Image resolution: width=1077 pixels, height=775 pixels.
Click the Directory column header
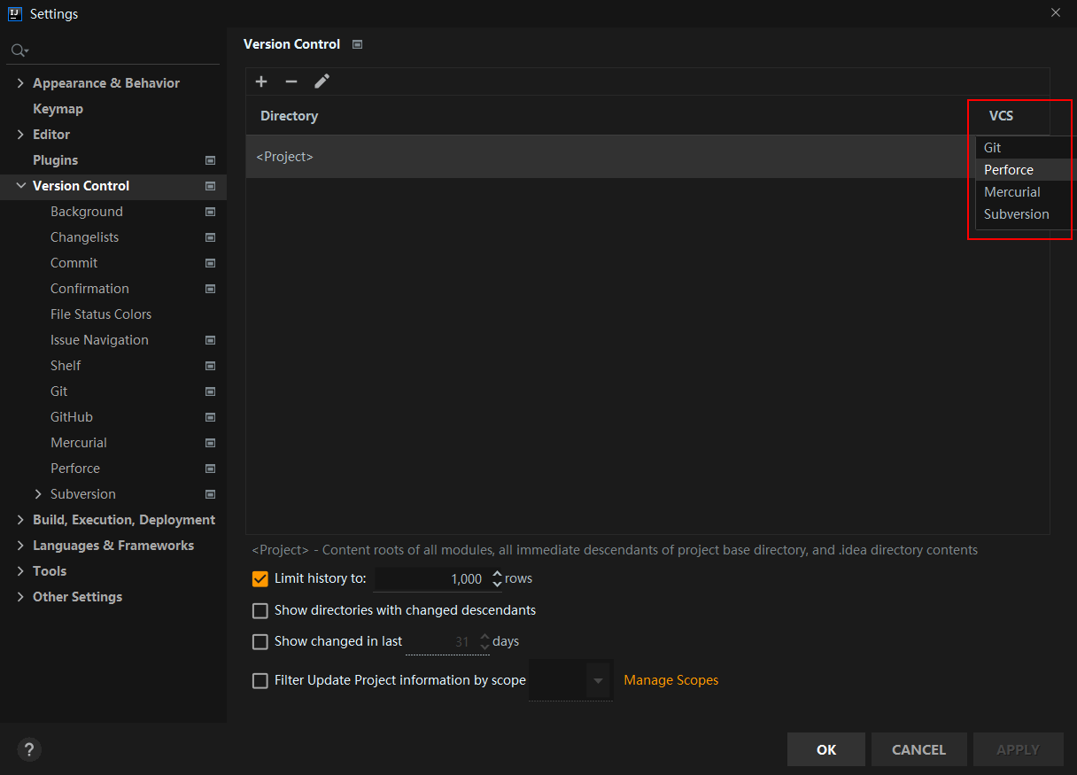(289, 116)
